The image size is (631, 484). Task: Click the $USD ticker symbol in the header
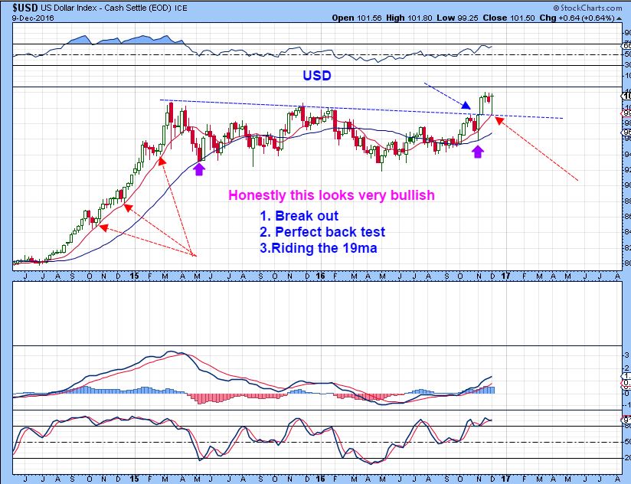21,6
